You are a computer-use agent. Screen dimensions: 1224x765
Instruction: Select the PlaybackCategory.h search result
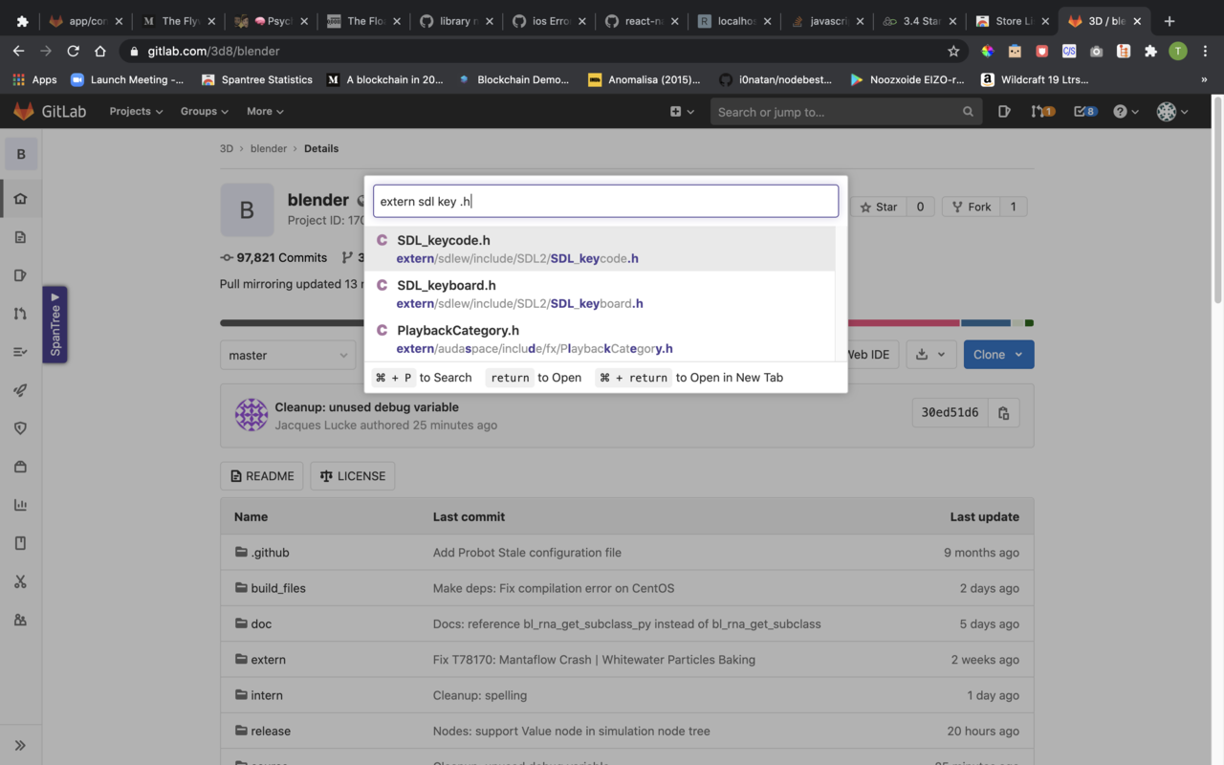(600, 339)
